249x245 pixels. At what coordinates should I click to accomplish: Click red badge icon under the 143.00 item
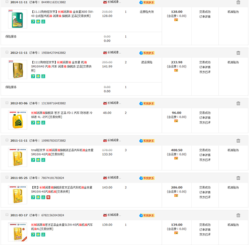[48, 197]
